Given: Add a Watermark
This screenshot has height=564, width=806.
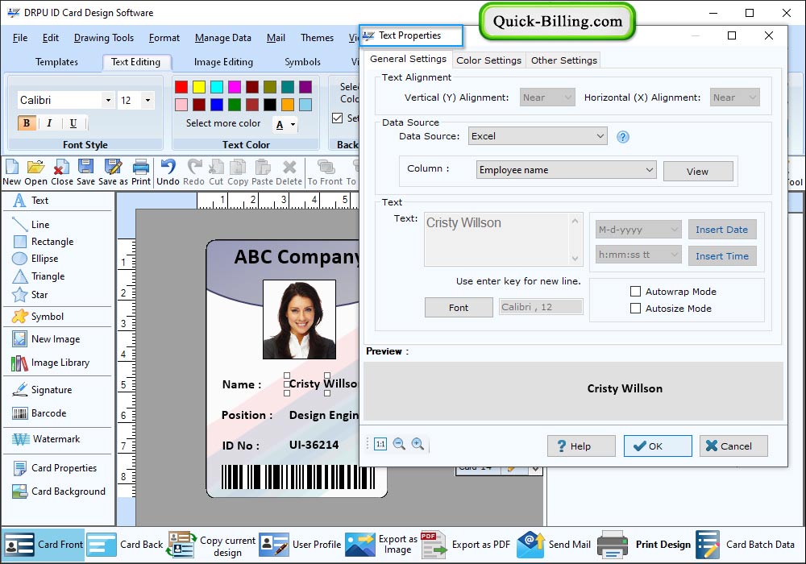Looking at the screenshot, I should 46,439.
